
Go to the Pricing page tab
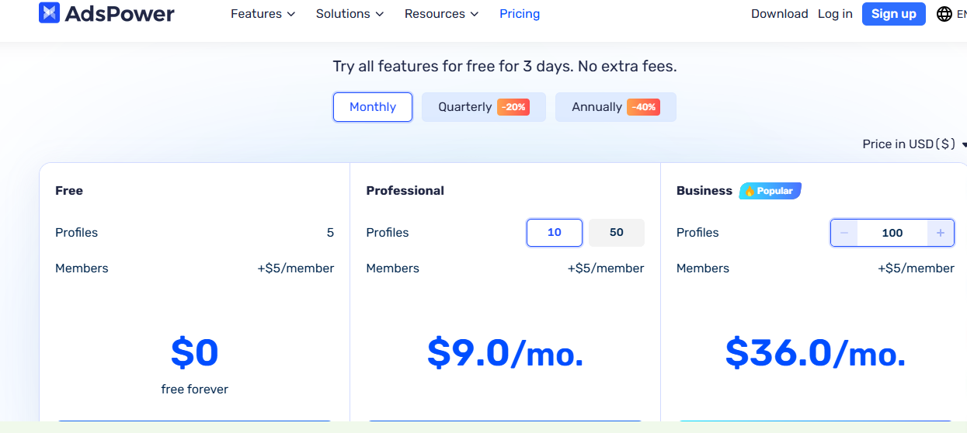point(520,14)
